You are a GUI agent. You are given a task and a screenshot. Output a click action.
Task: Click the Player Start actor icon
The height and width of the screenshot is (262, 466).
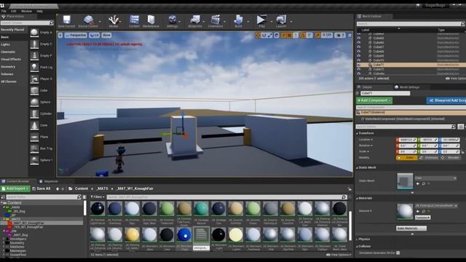pyautogui.click(x=34, y=79)
